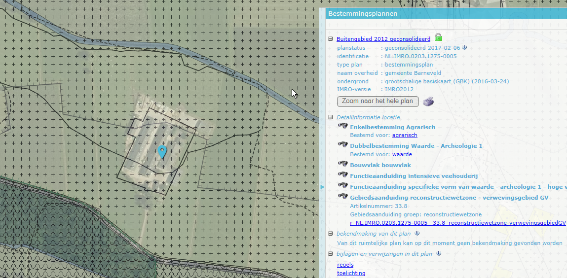
Task: Open the Buitengebied 2012 geconsolideerd link
Action: tap(383, 39)
